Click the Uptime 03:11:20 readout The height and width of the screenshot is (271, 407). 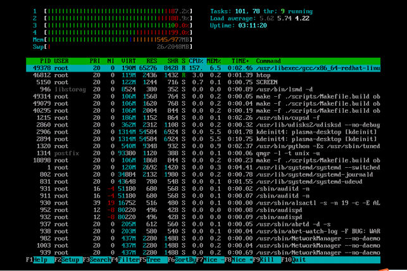[238, 25]
